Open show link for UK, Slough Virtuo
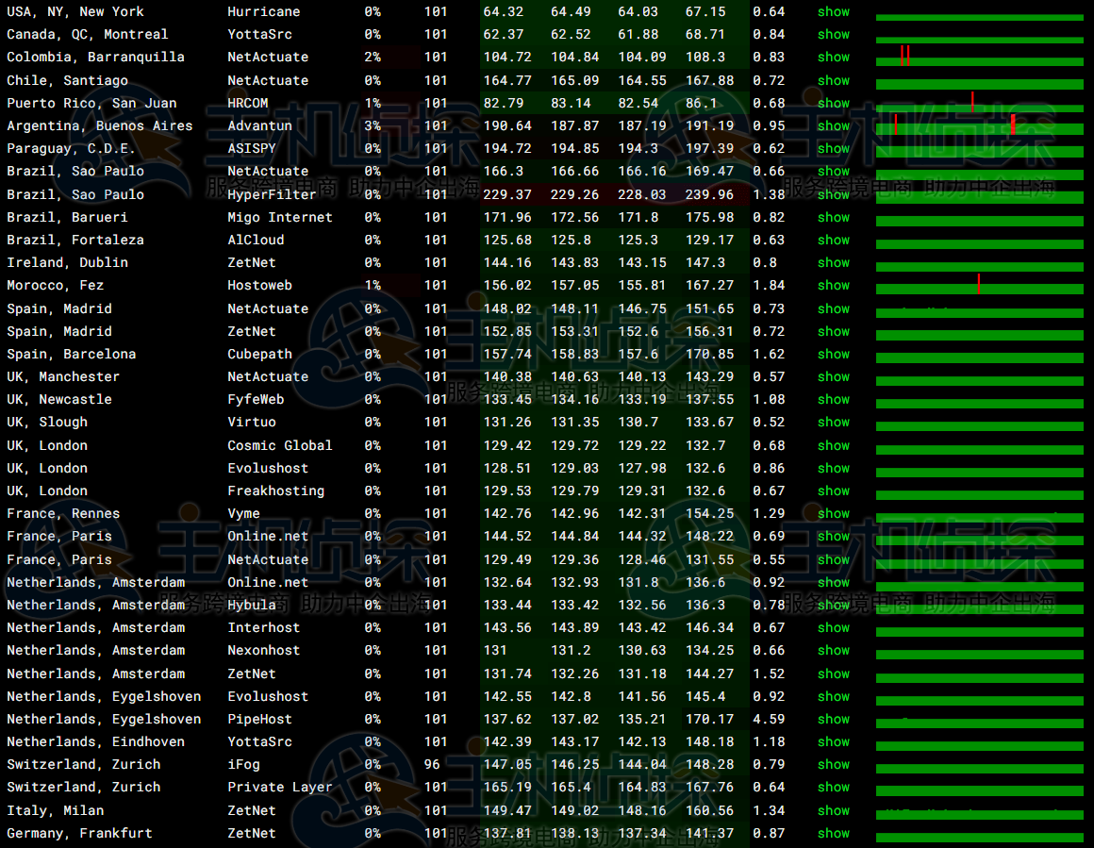This screenshot has width=1094, height=848. (x=833, y=423)
